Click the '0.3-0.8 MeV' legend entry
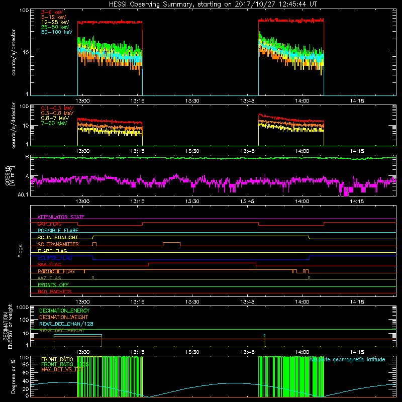Image resolution: width=402 pixels, height=402 pixels. point(57,114)
